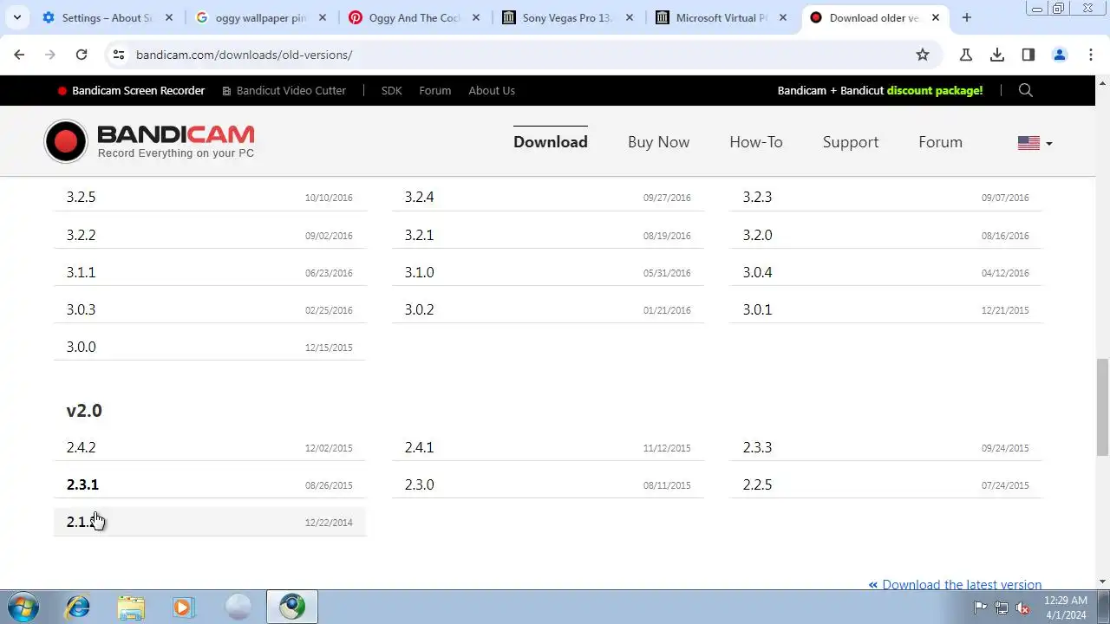Click Download the latest version link
The image size is (1110, 624).
955,584
